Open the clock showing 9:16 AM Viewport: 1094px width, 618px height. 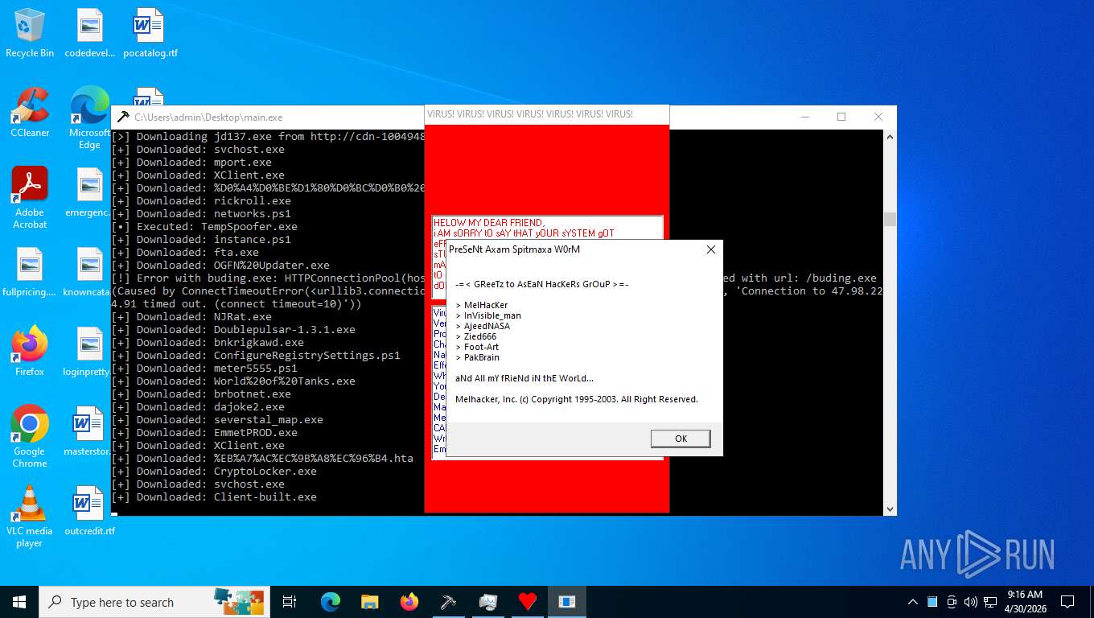[x=1025, y=602]
